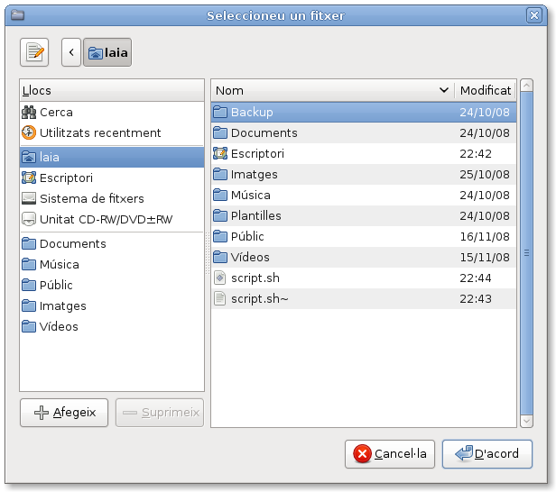This screenshot has width=556, height=492.
Task: Select the script.sh~ backup file
Action: (260, 299)
